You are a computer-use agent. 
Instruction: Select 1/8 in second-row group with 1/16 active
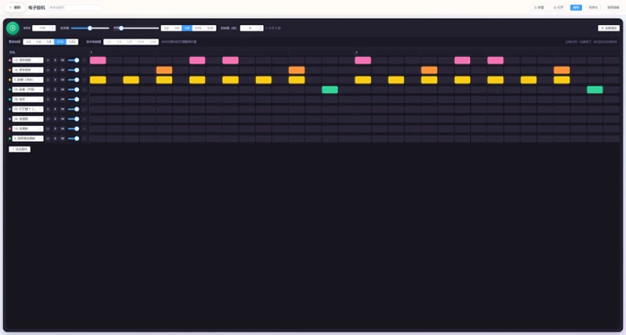(49, 41)
